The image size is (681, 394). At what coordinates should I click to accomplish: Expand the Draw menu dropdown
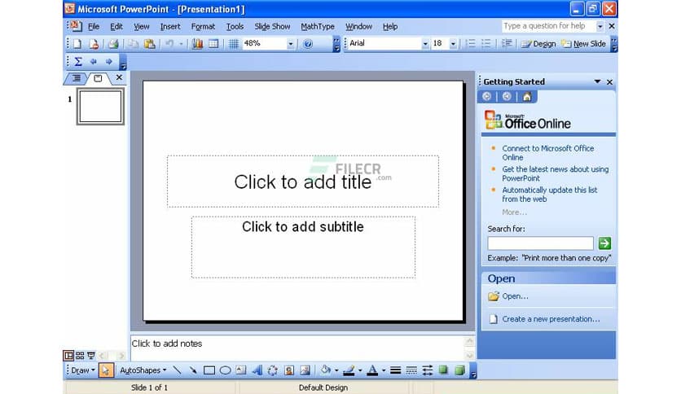tap(82, 370)
